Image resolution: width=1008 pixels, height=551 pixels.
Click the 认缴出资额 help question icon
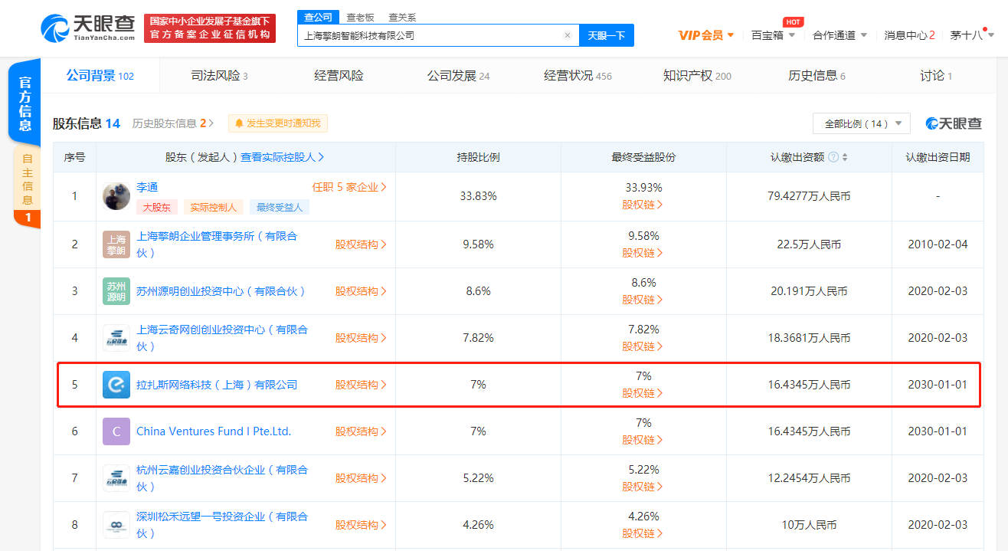(x=833, y=157)
